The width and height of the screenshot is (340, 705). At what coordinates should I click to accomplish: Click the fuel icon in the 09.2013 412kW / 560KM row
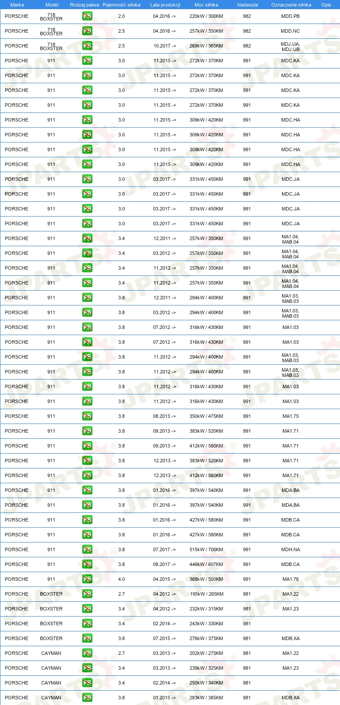click(87, 446)
